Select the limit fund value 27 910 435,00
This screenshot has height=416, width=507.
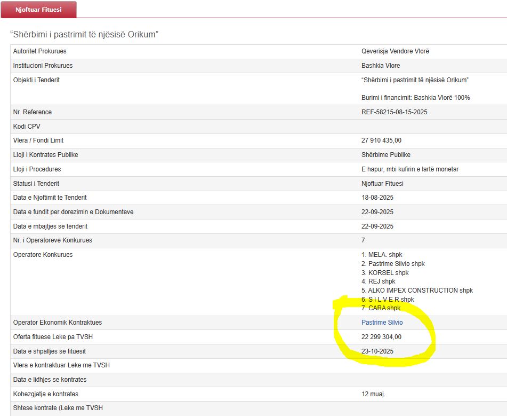381,140
